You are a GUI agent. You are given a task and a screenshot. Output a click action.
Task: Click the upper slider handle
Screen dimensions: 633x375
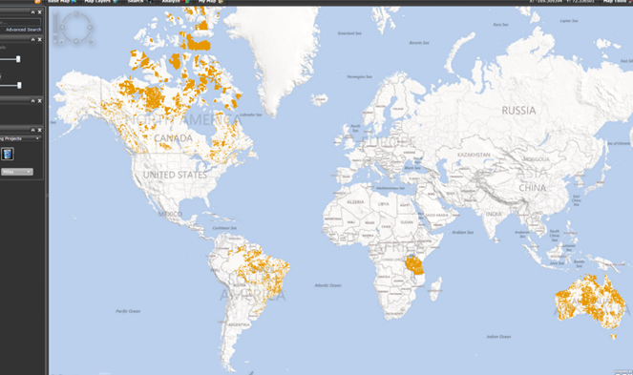coord(18,59)
